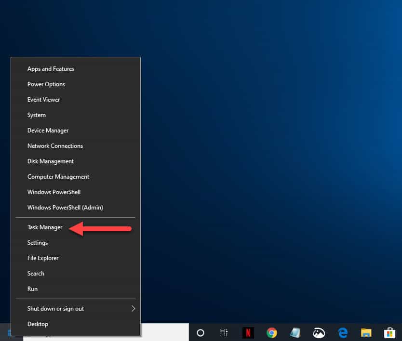Image resolution: width=402 pixels, height=341 pixels.
Task: Open the Photos app icon on taskbar
Action: coord(319,333)
